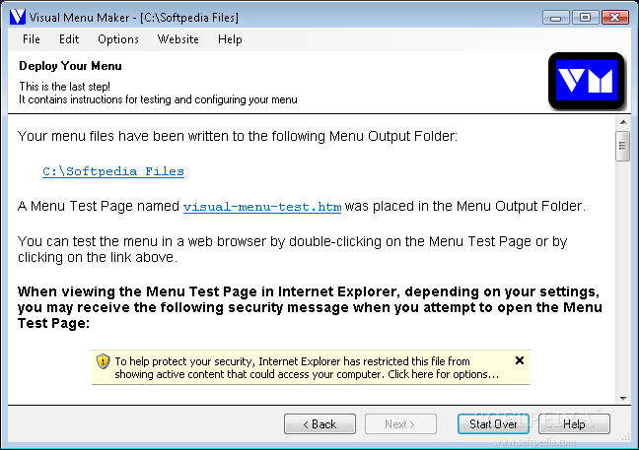
Task: Click the large VM logo image
Action: [x=587, y=81]
